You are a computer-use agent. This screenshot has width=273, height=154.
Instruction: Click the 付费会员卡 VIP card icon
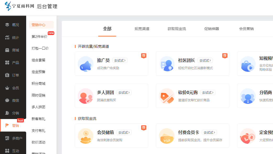(x=167, y=136)
